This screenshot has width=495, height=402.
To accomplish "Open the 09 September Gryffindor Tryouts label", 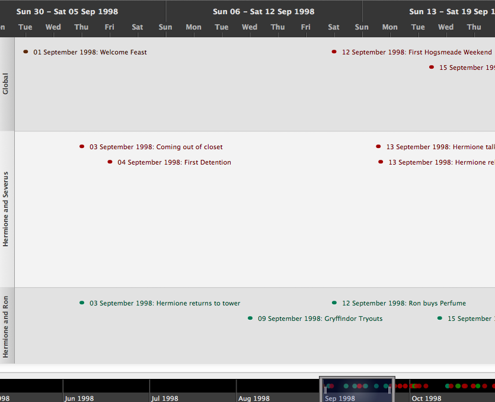I will point(320,319).
